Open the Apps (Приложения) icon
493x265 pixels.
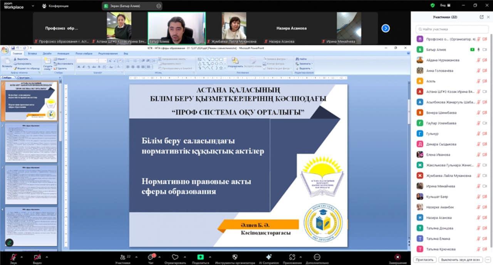(x=292, y=257)
